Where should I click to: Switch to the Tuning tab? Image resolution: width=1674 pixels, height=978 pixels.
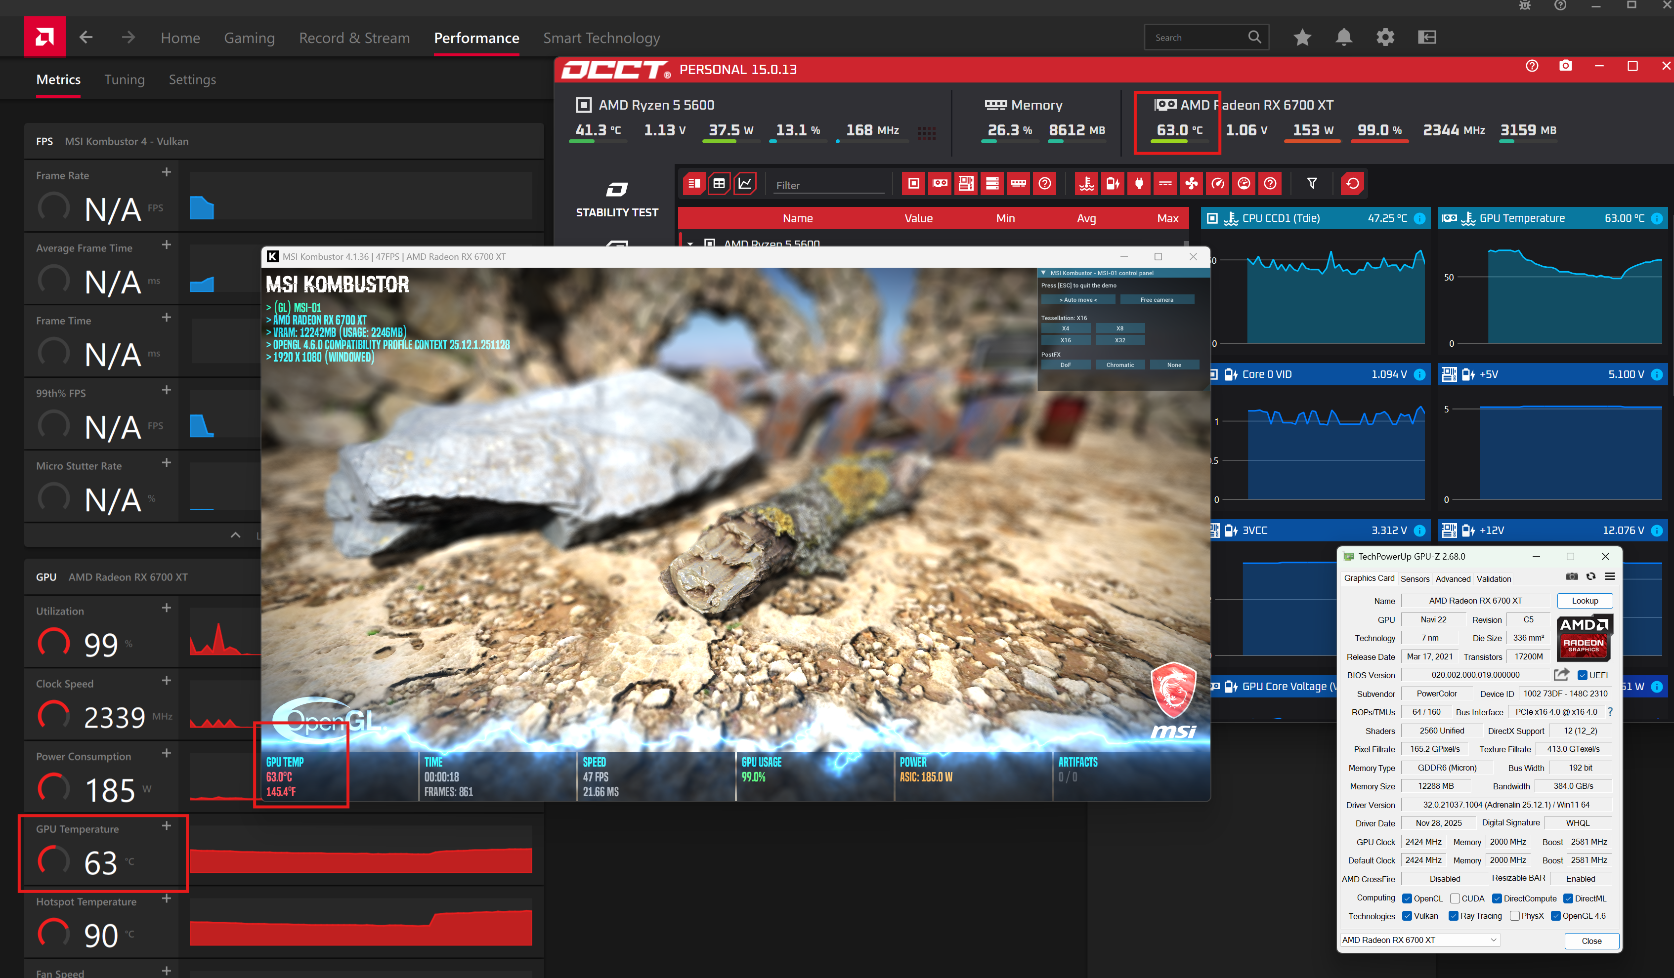[124, 80]
